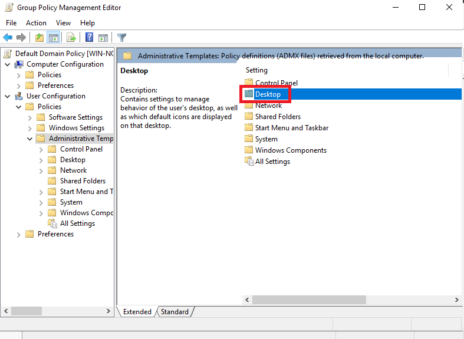The width and height of the screenshot is (464, 339).
Task: Click All Settings icon in right list
Action: coord(249,161)
